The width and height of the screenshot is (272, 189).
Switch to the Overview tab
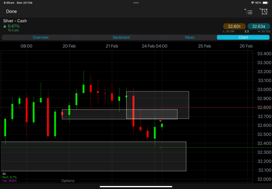(40, 37)
